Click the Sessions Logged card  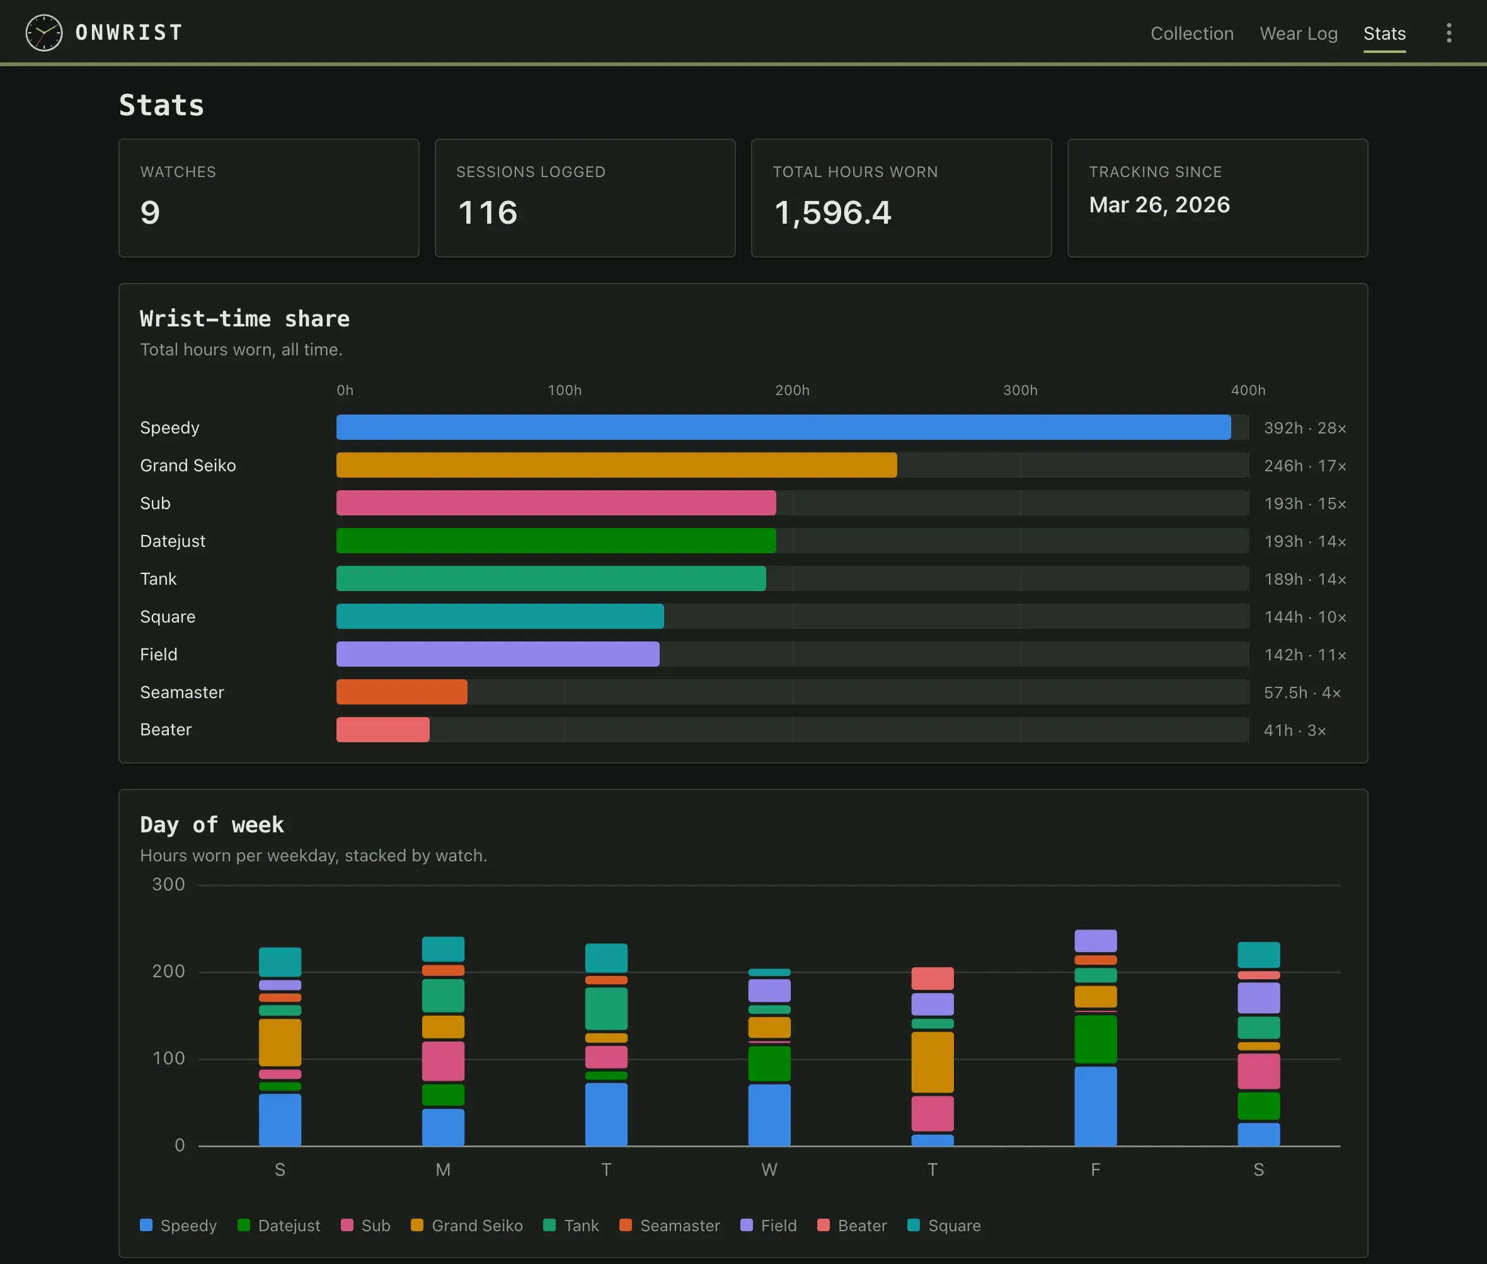tap(585, 198)
